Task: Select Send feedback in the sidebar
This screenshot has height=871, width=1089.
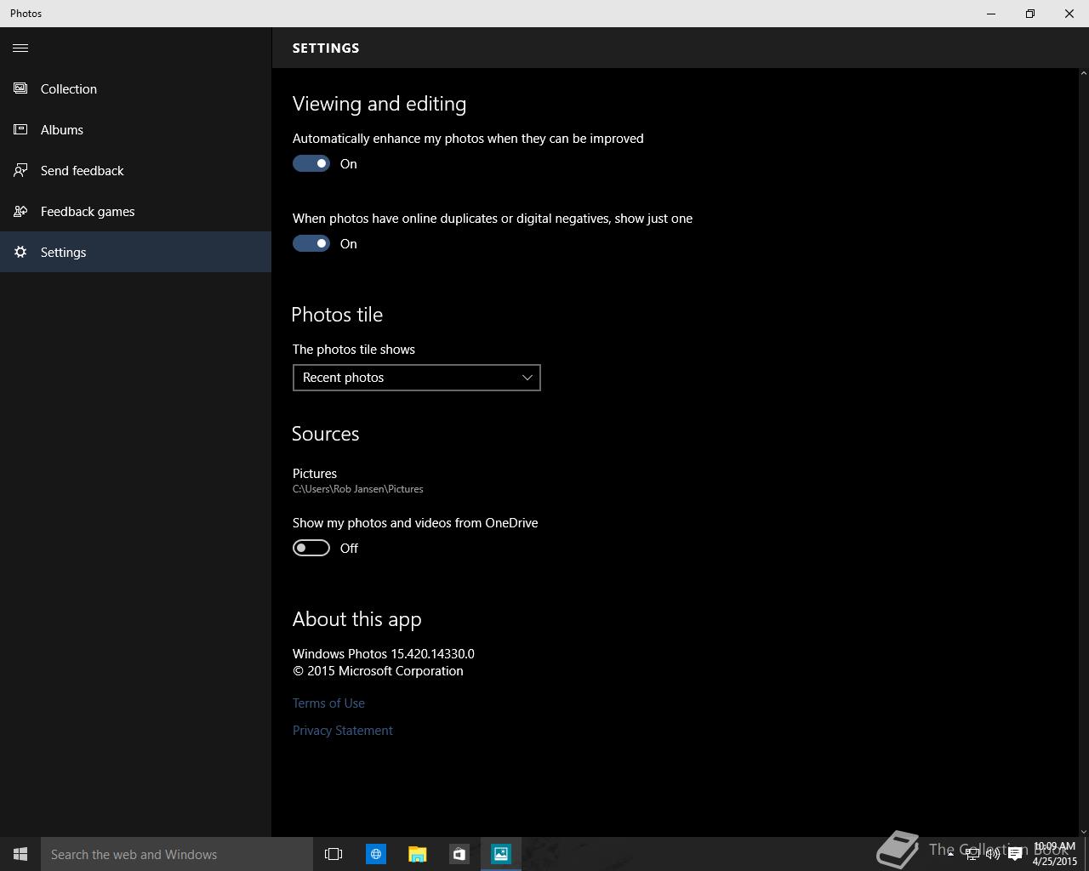Action: [x=135, y=170]
